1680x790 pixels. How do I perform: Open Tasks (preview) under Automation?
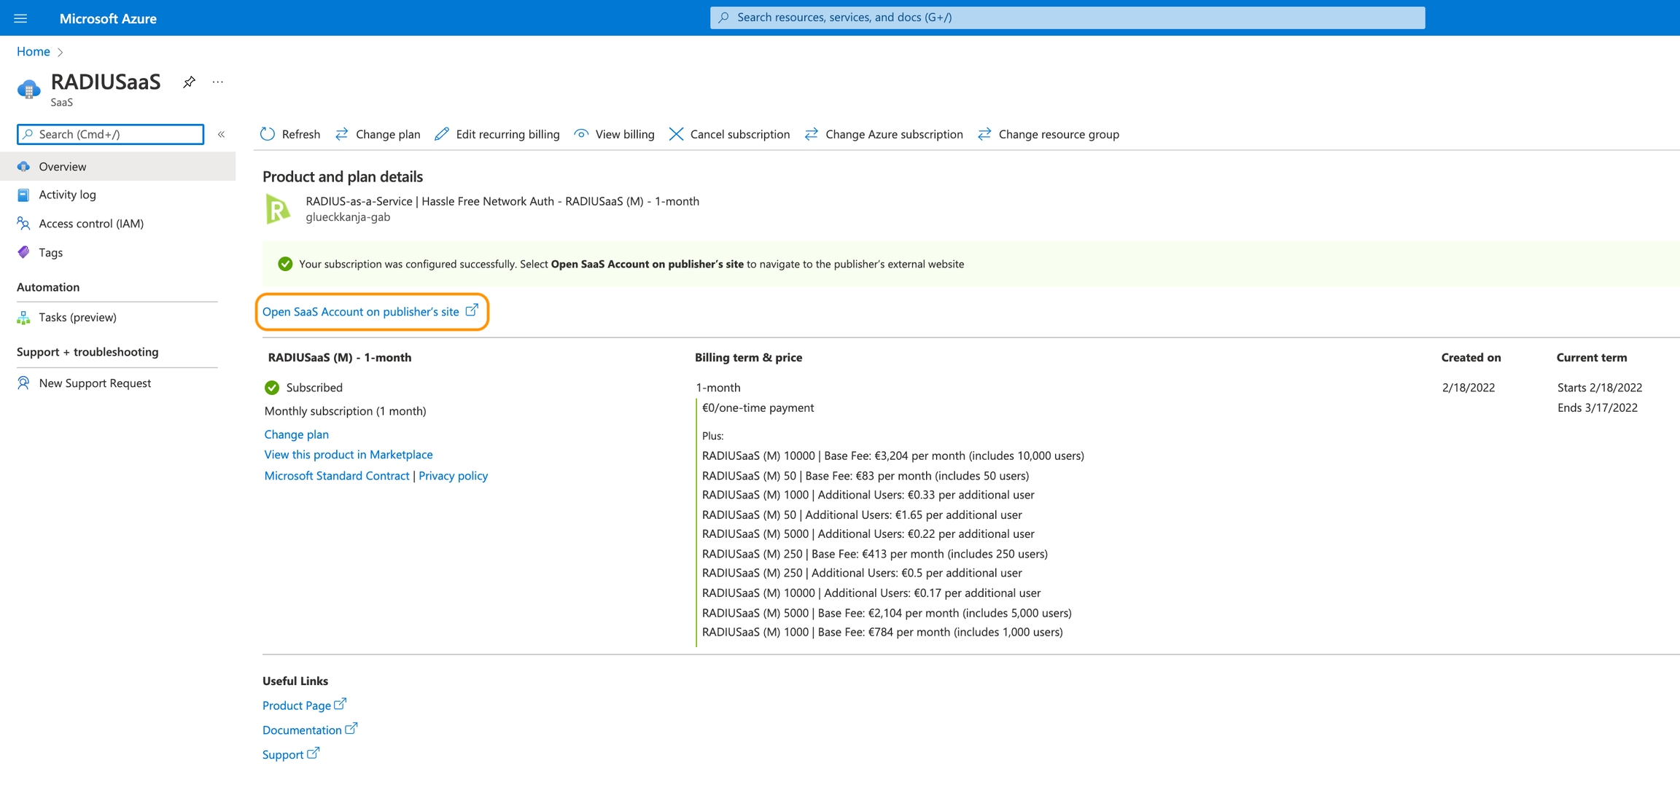coord(77,317)
